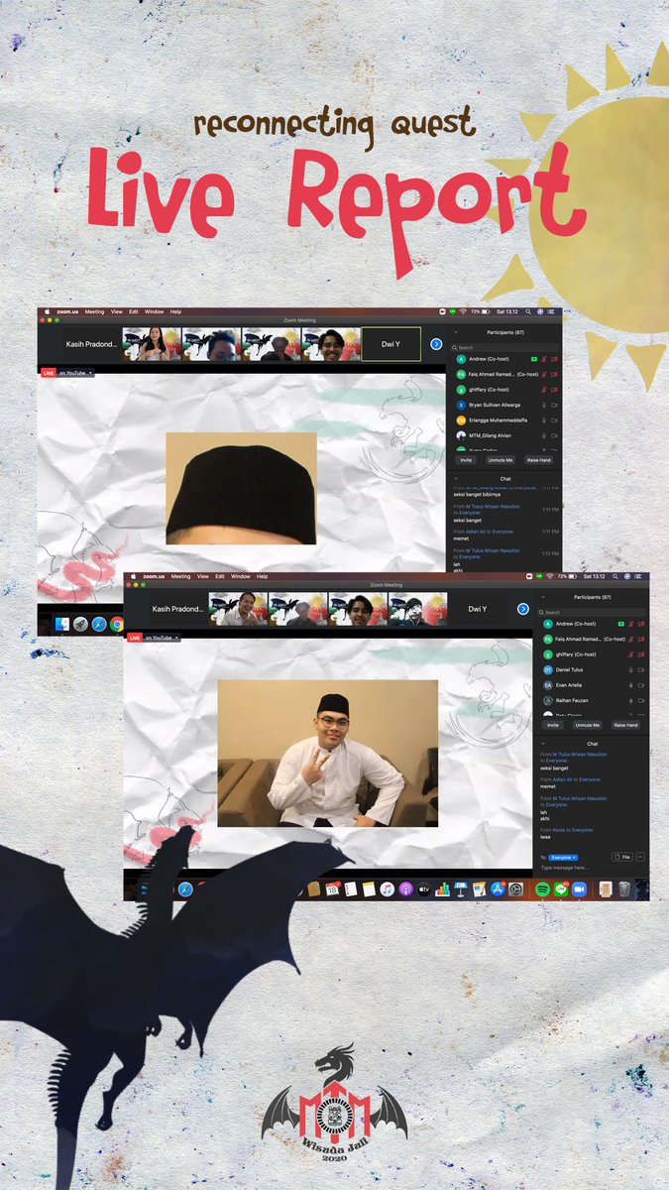Launch Pages from the Dock

pyautogui.click(x=479, y=889)
